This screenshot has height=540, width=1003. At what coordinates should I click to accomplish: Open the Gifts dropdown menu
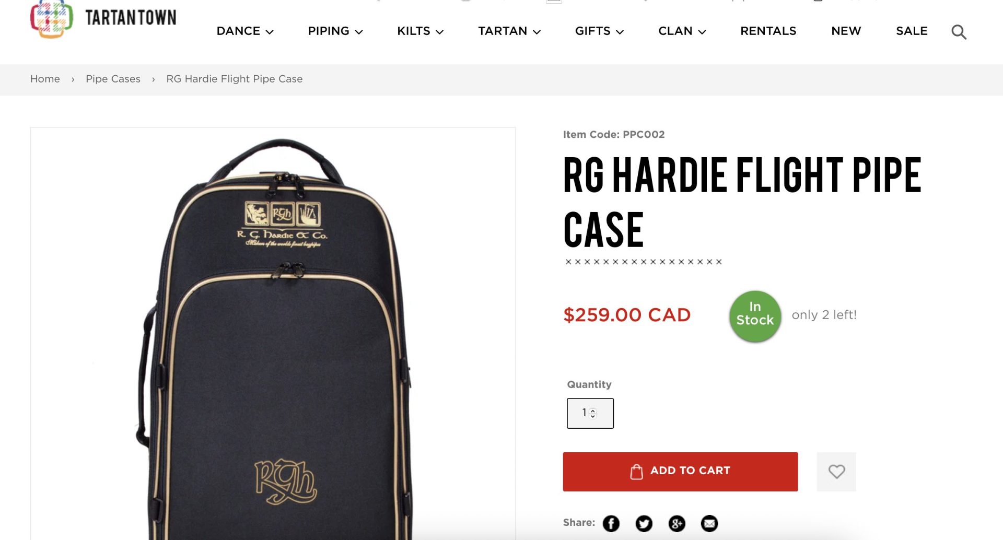point(600,31)
